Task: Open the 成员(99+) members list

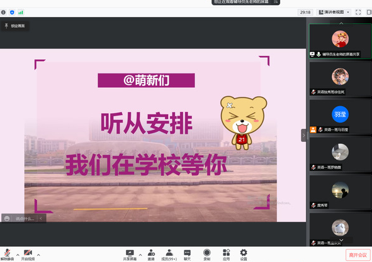Action: click(169, 255)
